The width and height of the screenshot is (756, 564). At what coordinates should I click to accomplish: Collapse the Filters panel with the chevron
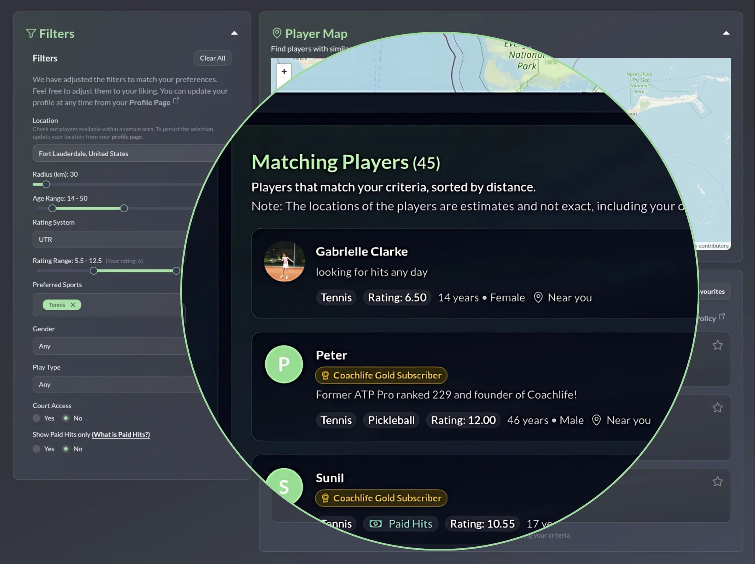[x=234, y=33]
